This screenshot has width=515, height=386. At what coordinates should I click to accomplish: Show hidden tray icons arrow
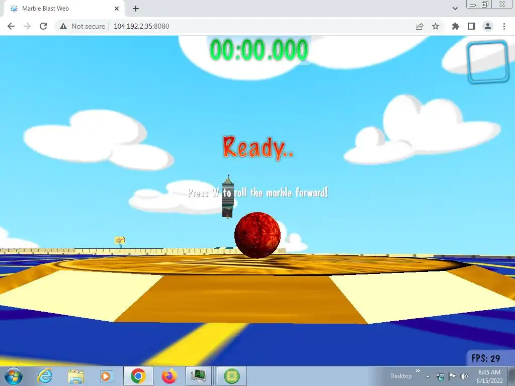[427, 376]
